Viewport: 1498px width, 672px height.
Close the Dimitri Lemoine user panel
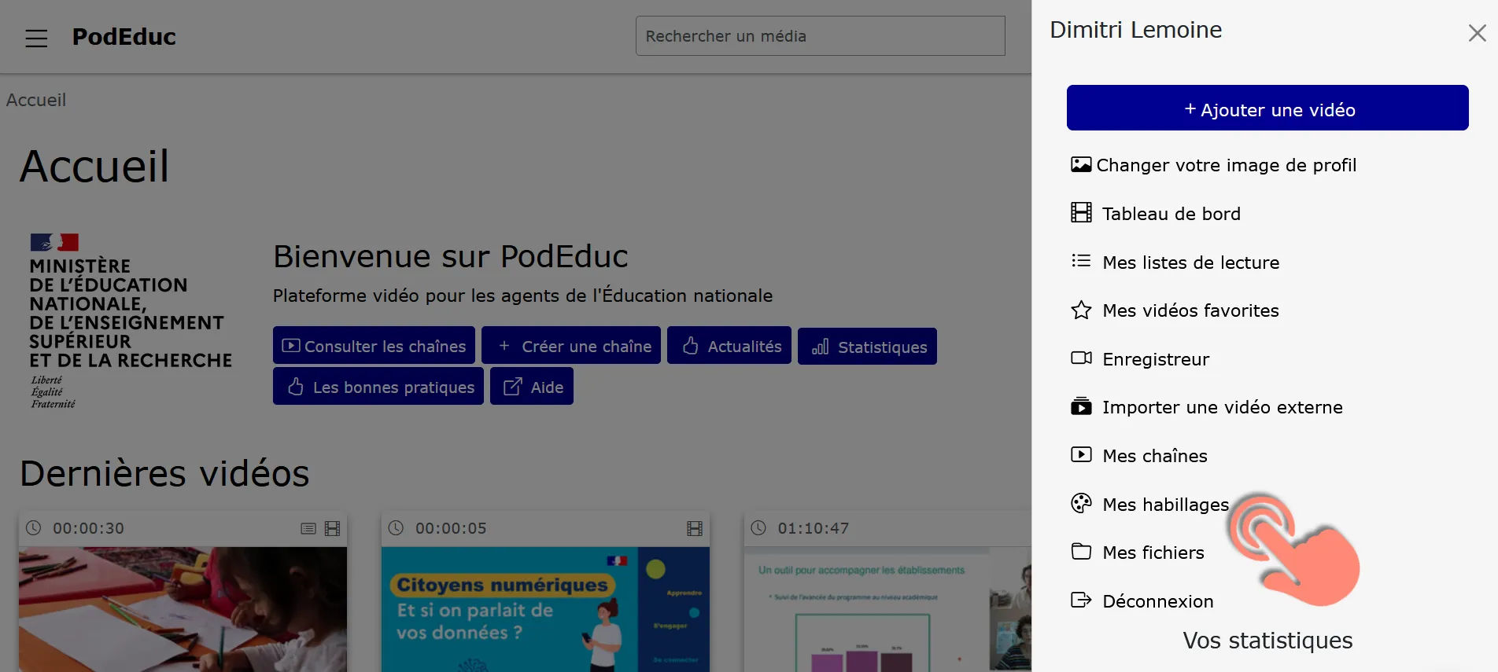(x=1477, y=33)
